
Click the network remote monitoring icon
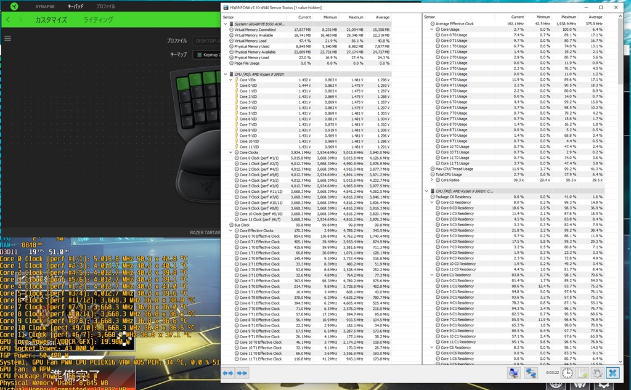[530, 373]
